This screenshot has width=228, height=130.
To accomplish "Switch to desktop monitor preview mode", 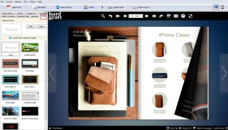I will tap(216, 7).
